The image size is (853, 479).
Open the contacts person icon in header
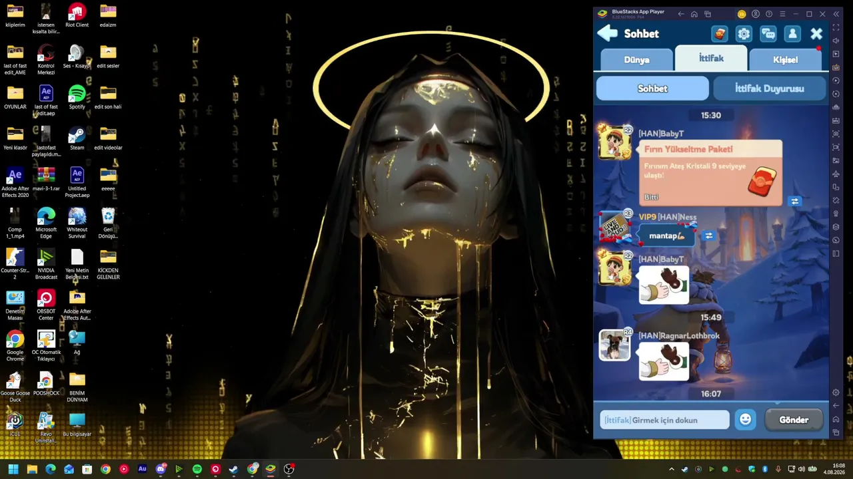tap(792, 34)
